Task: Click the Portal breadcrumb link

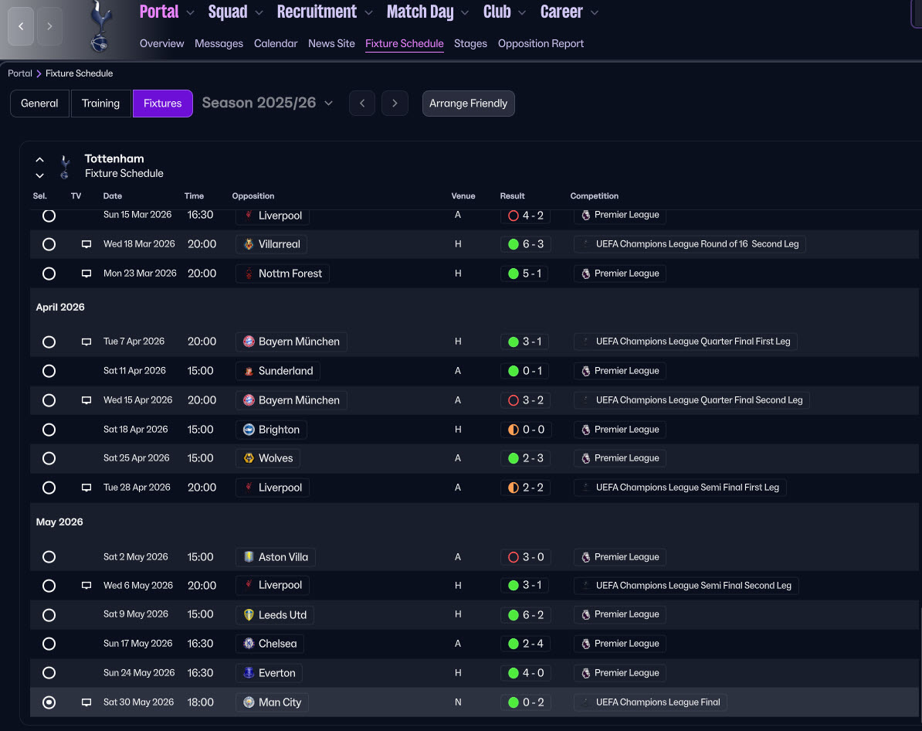Action: pyautogui.click(x=20, y=73)
